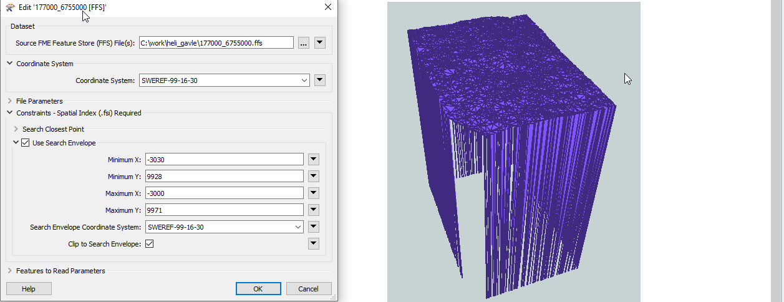Toggle the Clip to Search Envelope checkbox
The image size is (784, 302).
coord(150,244)
